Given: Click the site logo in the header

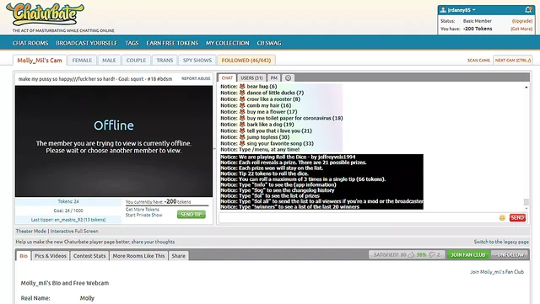Looking at the screenshot, I should click(45, 14).
